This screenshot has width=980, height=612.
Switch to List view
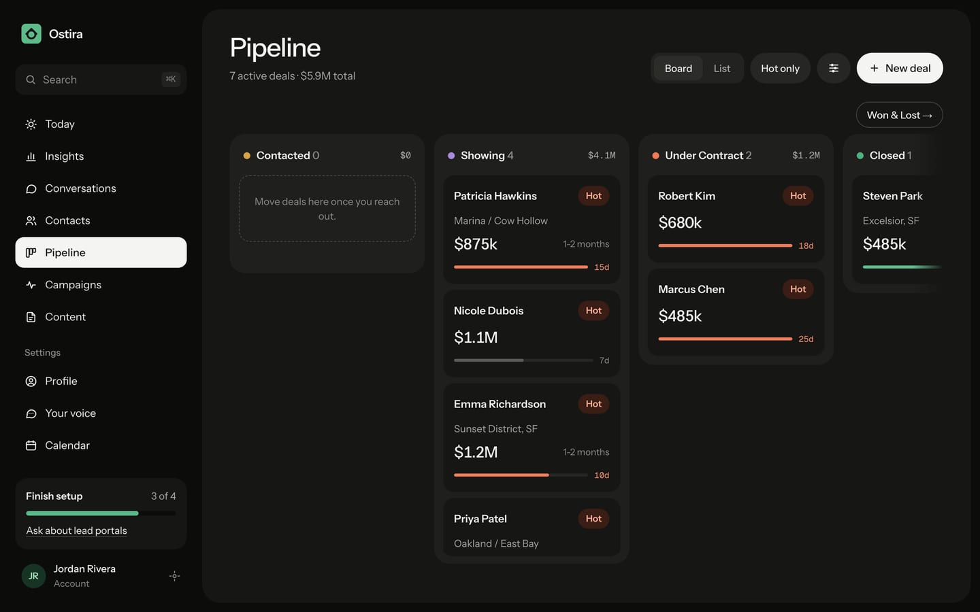[722, 68]
